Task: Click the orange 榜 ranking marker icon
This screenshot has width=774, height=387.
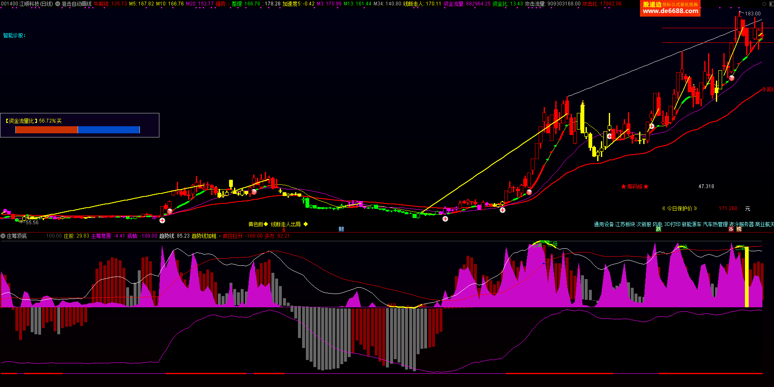Action: (x=739, y=229)
